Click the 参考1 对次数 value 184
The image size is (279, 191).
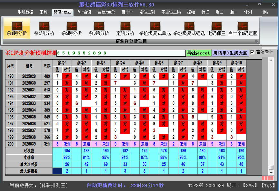[67, 151]
